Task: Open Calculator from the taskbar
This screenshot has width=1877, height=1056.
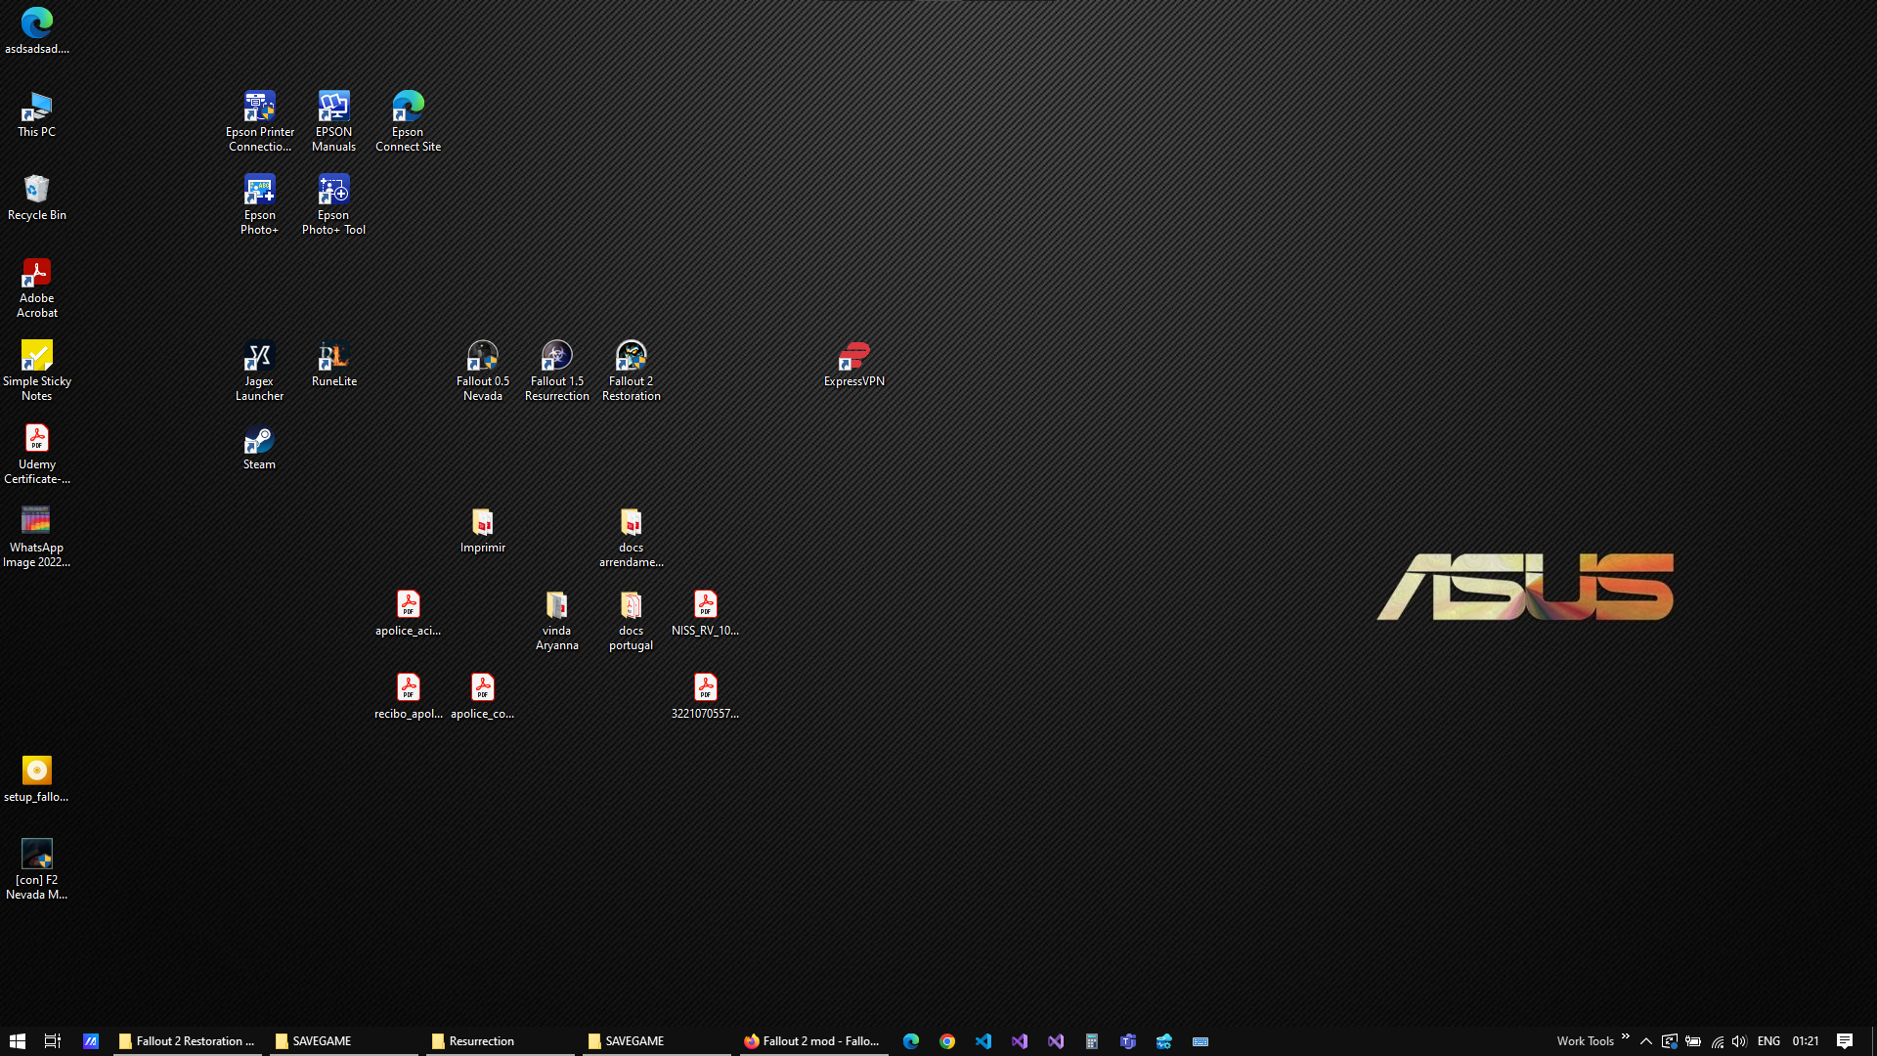Action: click(1092, 1041)
